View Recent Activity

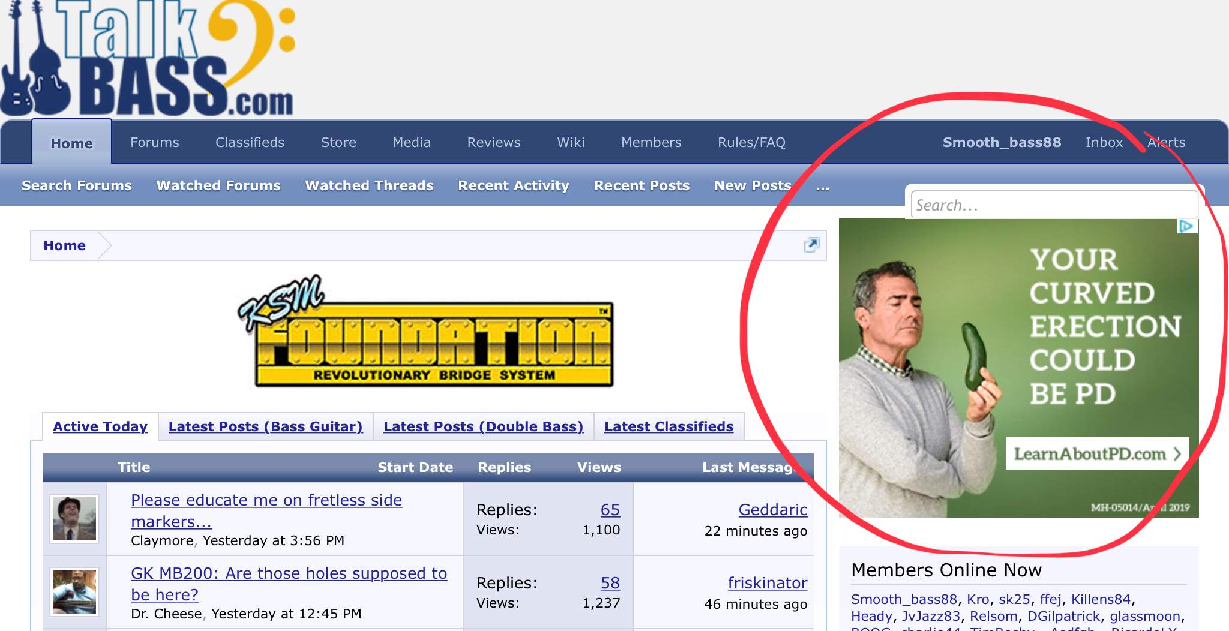(514, 185)
